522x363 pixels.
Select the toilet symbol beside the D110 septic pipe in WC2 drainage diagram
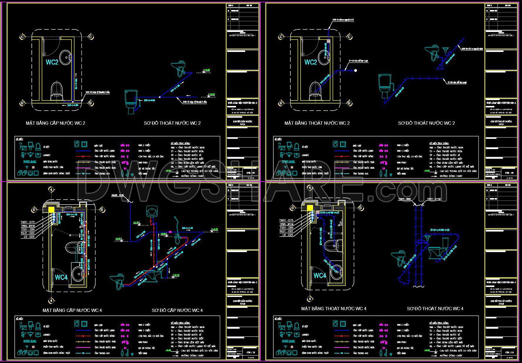[384, 86]
